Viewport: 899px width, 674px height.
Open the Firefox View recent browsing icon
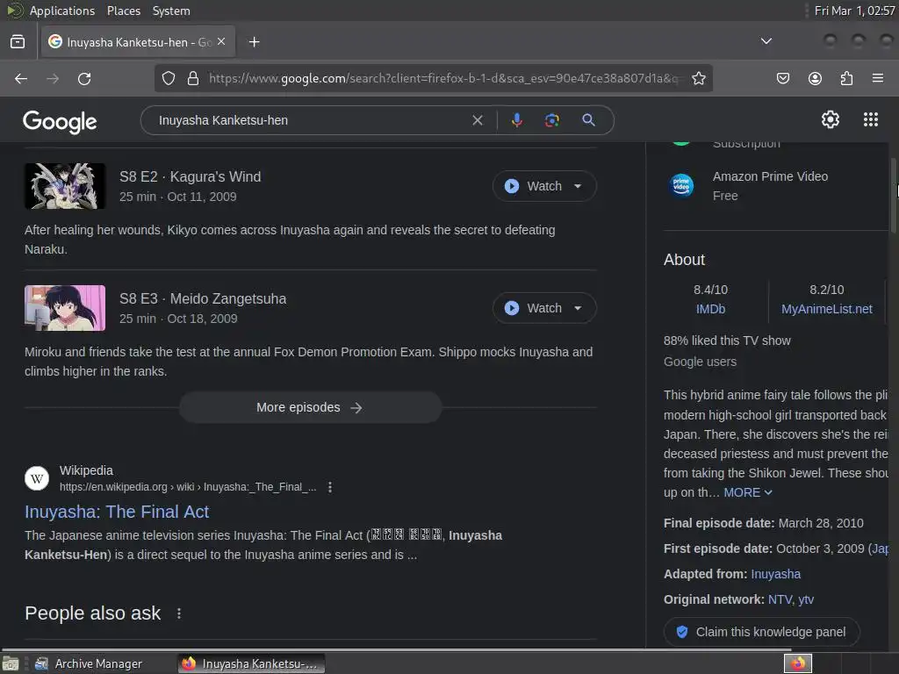pyautogui.click(x=18, y=42)
